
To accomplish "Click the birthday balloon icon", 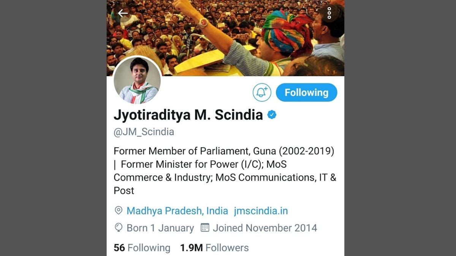I will pos(119,228).
